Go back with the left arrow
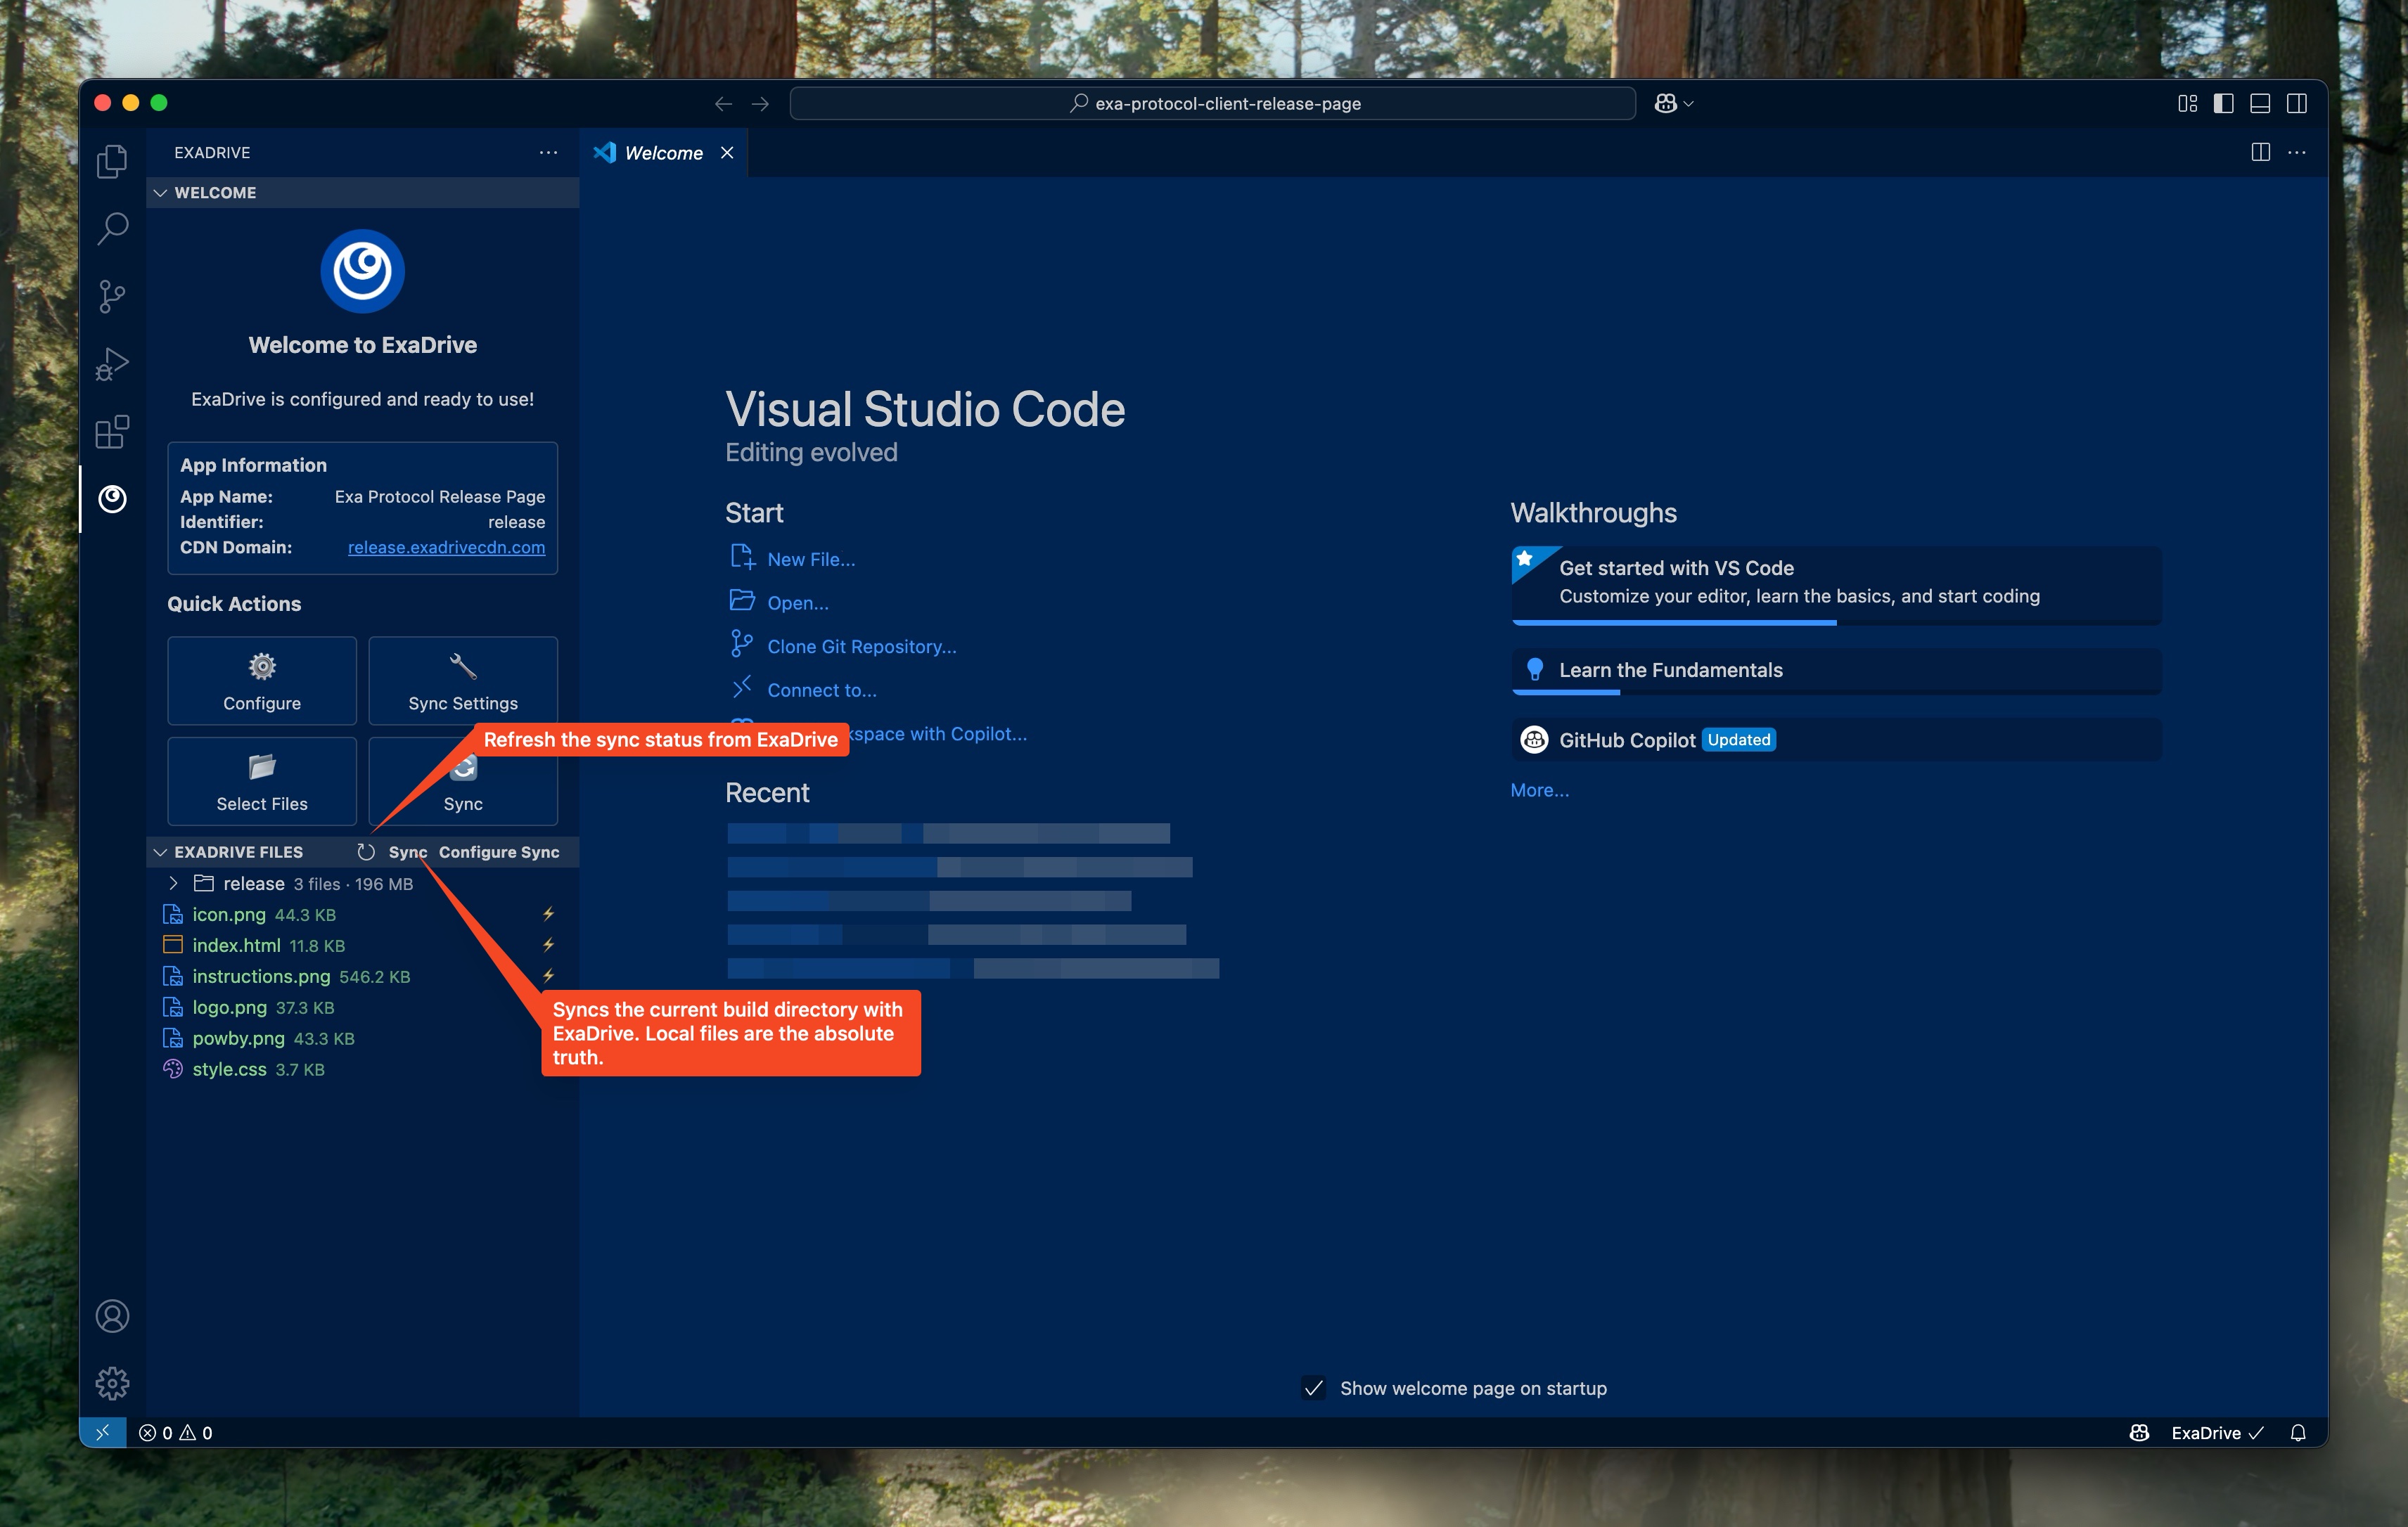Viewport: 2408px width, 1527px height. (x=723, y=104)
